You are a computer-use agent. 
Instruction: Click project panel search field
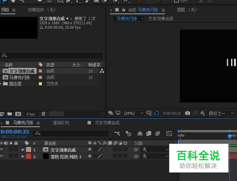tap(51, 55)
